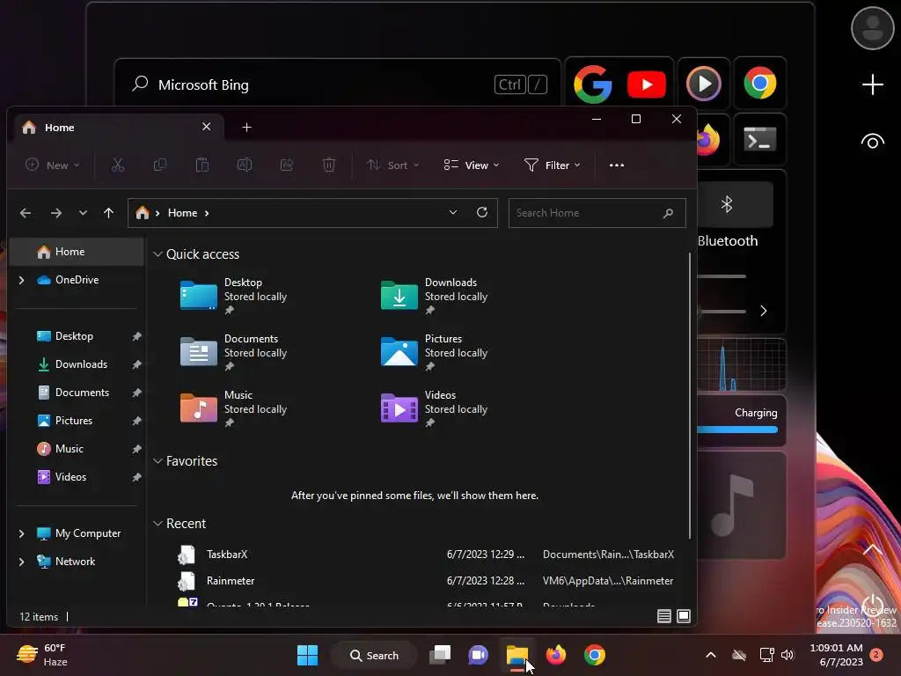This screenshot has width=901, height=676.
Task: Refresh the Home folder view
Action: [x=482, y=212]
